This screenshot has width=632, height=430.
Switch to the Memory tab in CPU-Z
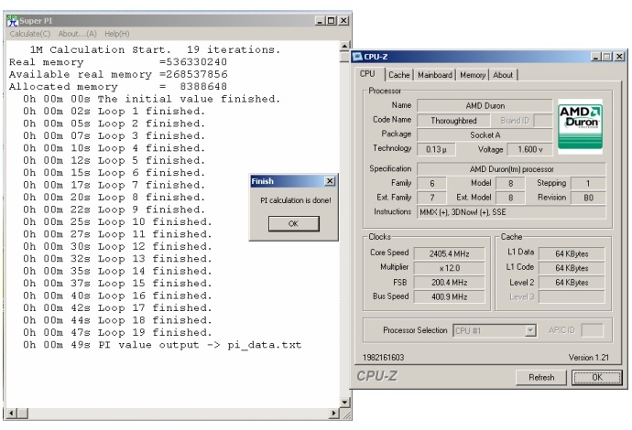pos(473,75)
